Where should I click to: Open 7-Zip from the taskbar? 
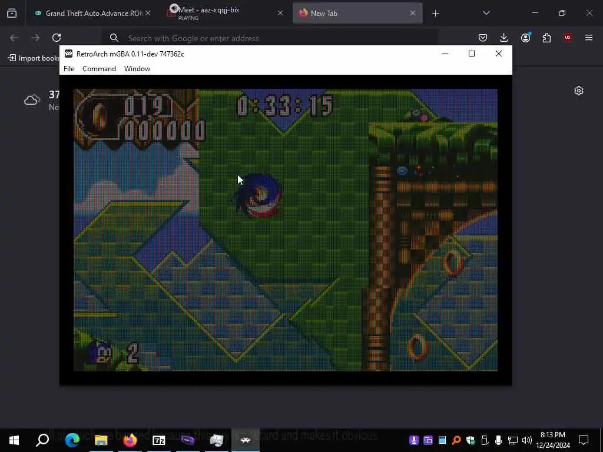click(159, 440)
